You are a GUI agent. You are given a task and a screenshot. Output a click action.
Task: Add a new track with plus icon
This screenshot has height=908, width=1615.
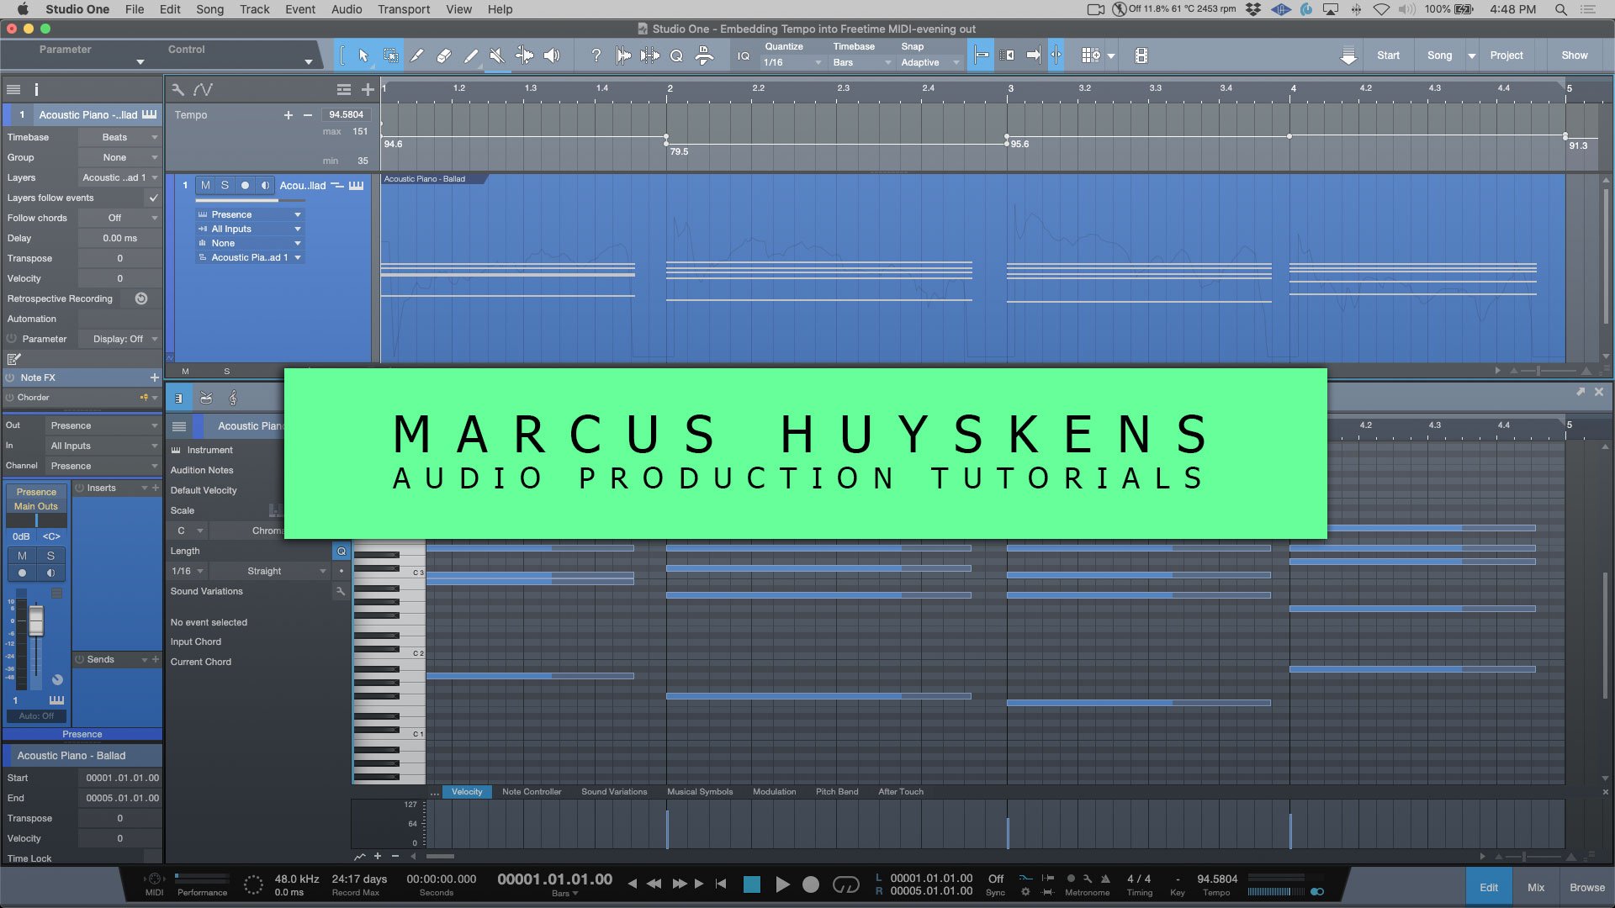[368, 89]
